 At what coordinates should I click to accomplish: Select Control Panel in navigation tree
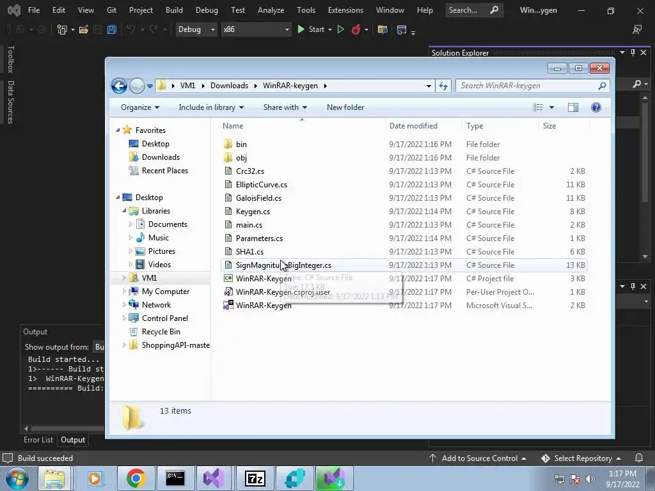point(164,318)
